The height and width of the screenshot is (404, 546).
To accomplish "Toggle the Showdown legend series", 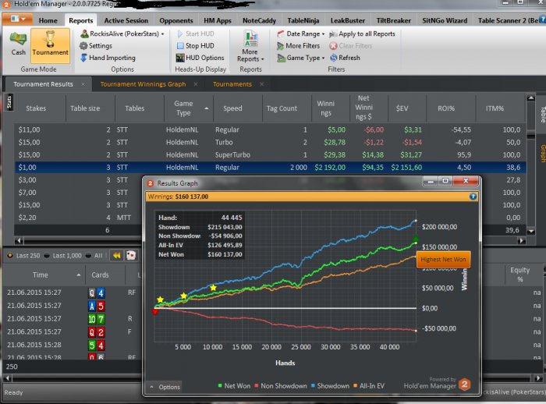I will 330,386.
